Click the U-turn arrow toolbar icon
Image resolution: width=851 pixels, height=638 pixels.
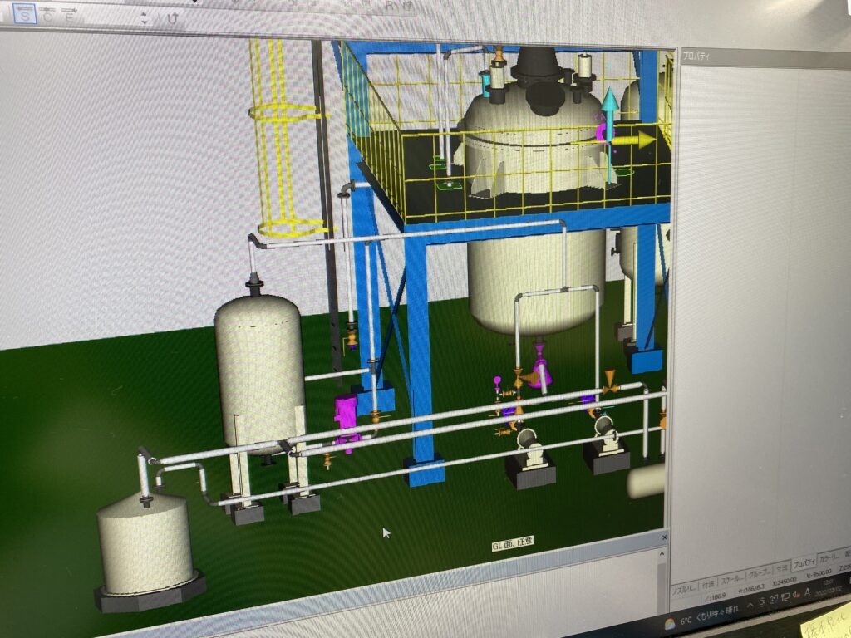173,18
